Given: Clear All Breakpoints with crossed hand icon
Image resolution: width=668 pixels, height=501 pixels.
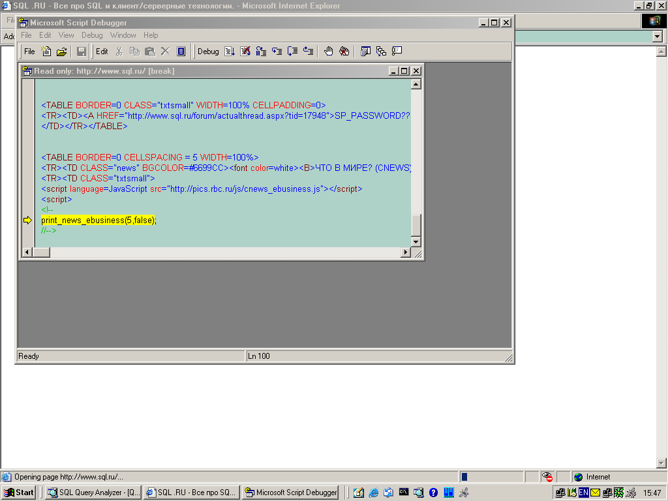Looking at the screenshot, I should click(344, 52).
